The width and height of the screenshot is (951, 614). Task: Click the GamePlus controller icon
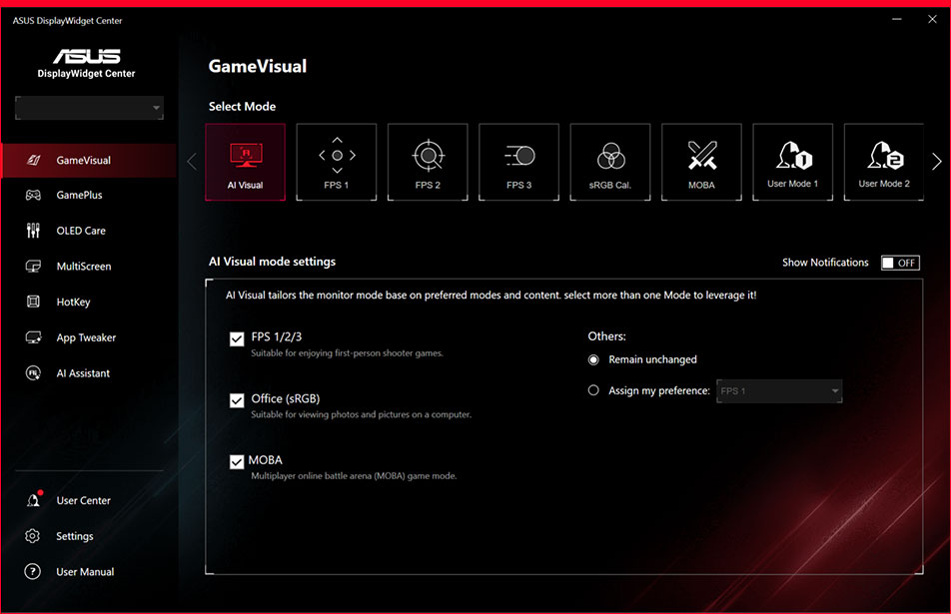click(33, 195)
